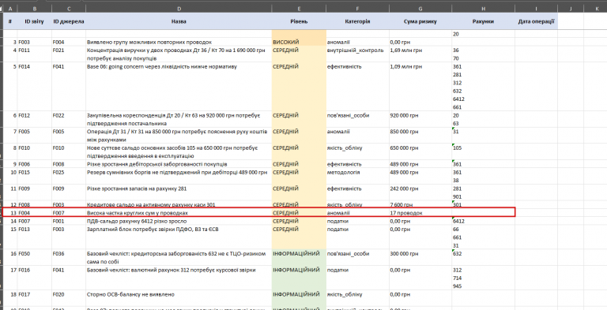Select ID cell 'F016'
Image resolution: width=607 pixels, height=310 pixels.
(x=35, y=278)
